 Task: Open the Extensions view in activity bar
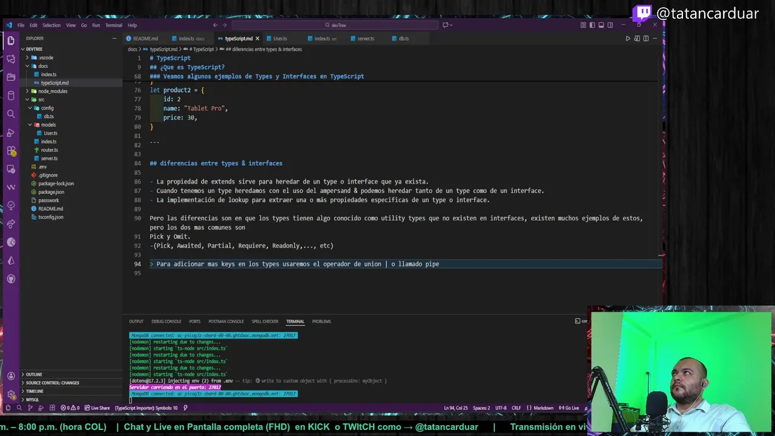pos(10,151)
